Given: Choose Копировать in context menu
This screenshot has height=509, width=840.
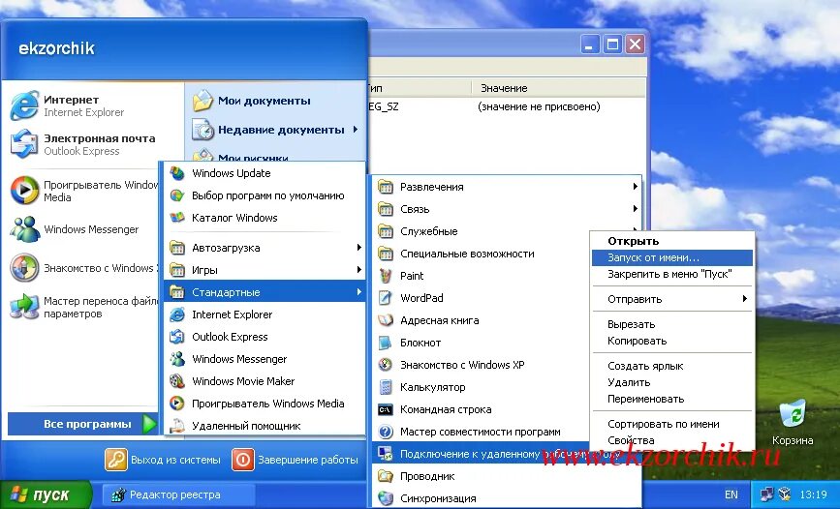Looking at the screenshot, I should click(x=671, y=341).
